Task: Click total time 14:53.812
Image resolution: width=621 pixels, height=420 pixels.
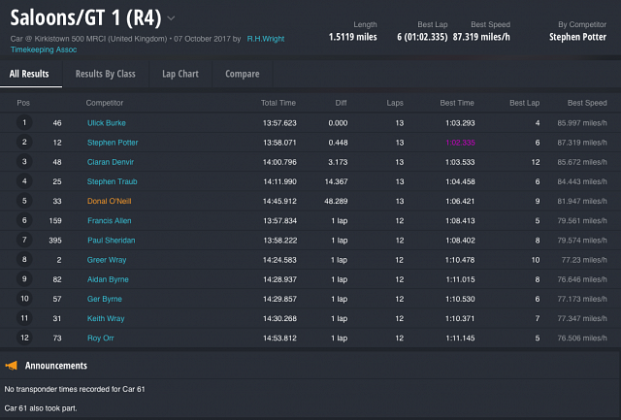Action: [279, 339]
